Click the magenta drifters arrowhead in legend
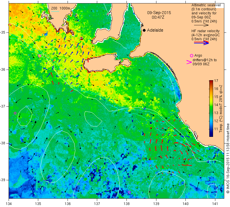The width and height of the screenshot is (230, 207). pyautogui.click(x=189, y=62)
